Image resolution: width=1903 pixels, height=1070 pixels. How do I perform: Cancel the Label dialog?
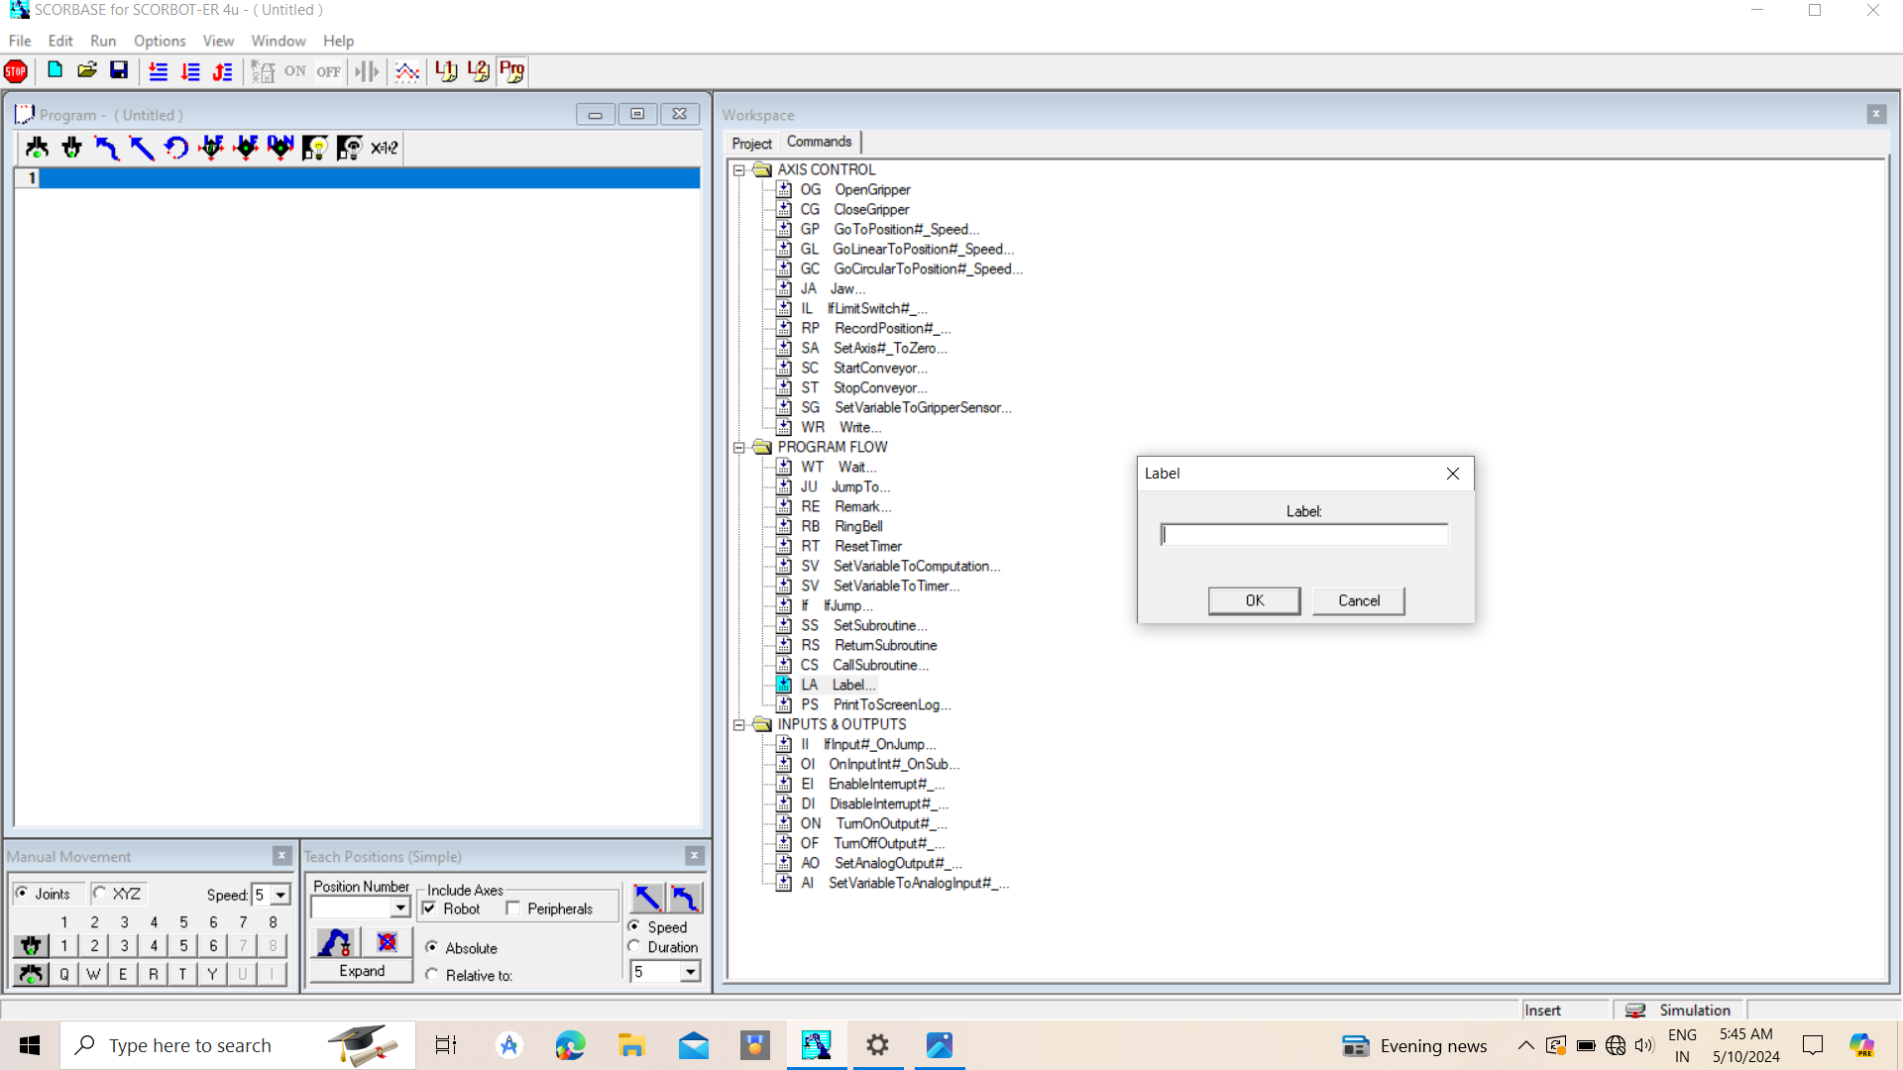pos(1359,600)
